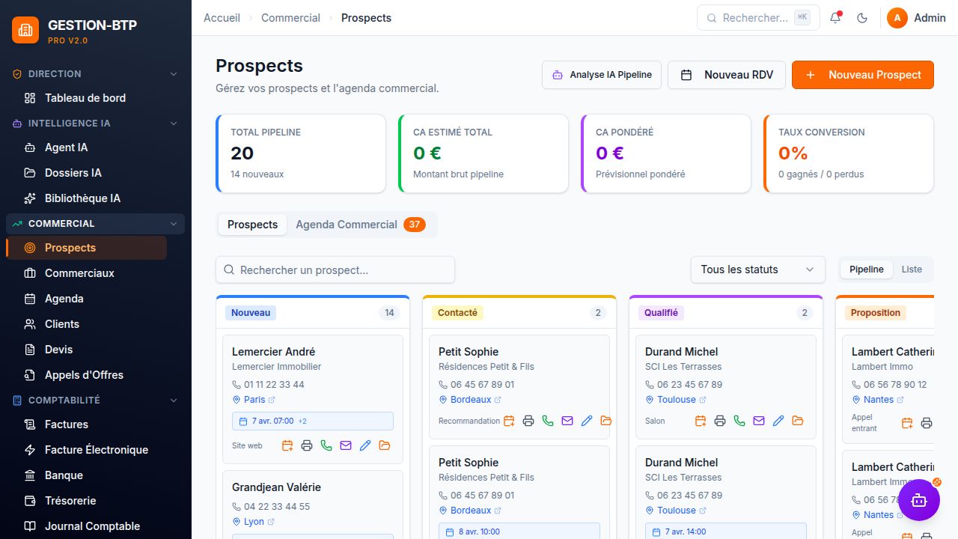Toggle dark mode with the moon icon
This screenshot has height=539, width=958.
tap(862, 18)
